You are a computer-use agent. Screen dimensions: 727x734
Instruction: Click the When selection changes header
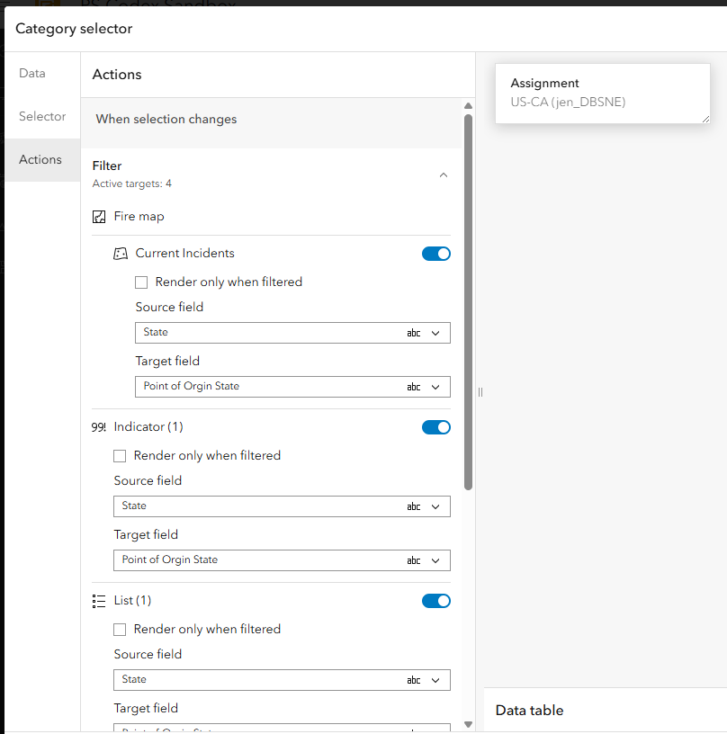(x=166, y=120)
